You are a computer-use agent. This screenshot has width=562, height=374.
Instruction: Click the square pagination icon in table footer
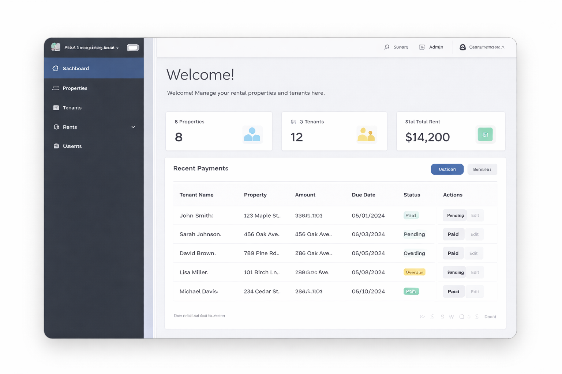pyautogui.click(x=462, y=317)
